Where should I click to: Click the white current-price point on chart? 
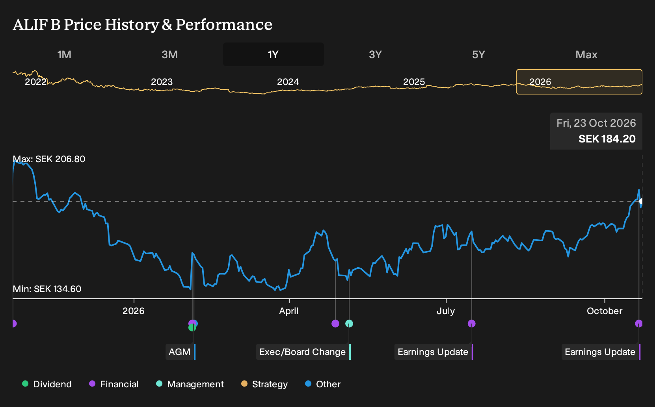pyautogui.click(x=641, y=201)
